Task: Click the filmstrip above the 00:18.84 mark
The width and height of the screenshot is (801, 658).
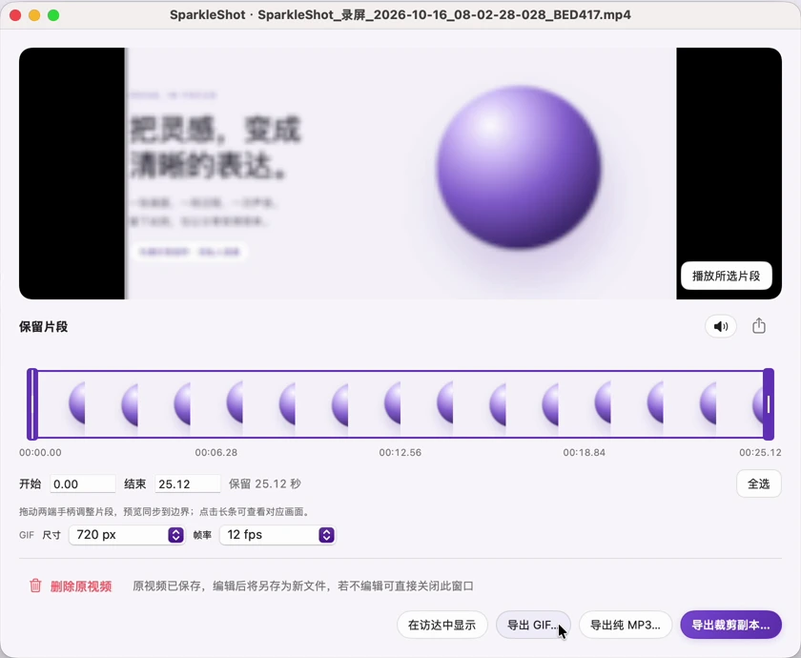Action: click(x=584, y=404)
